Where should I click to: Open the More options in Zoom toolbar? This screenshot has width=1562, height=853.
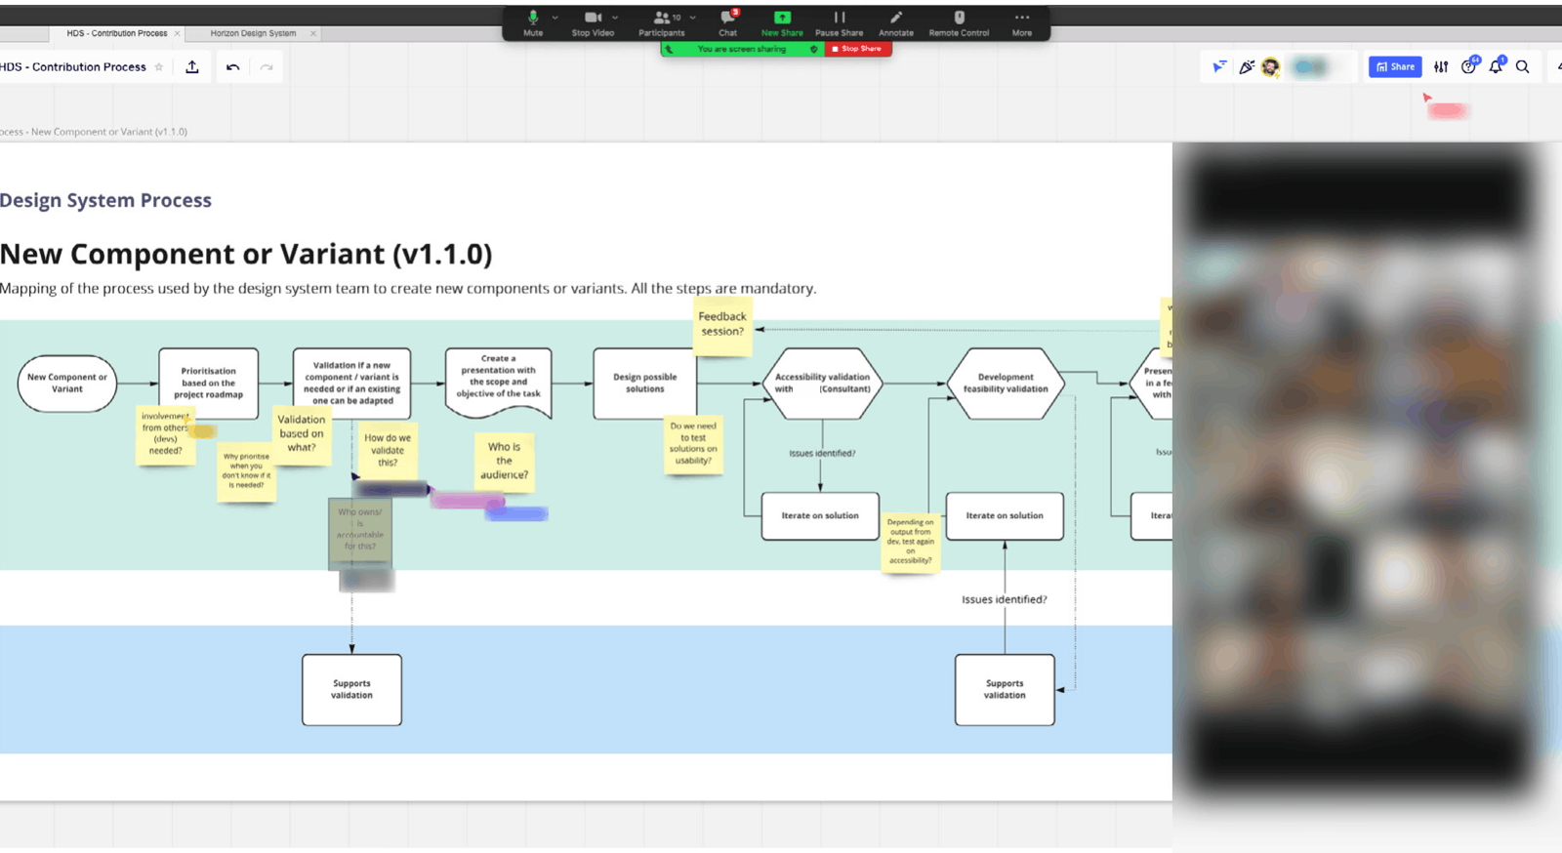tap(1022, 22)
